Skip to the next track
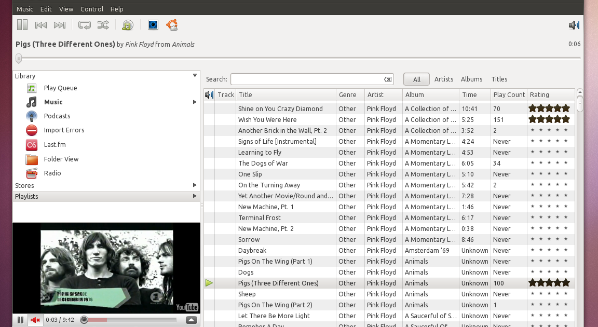The height and width of the screenshot is (327, 598). click(59, 24)
